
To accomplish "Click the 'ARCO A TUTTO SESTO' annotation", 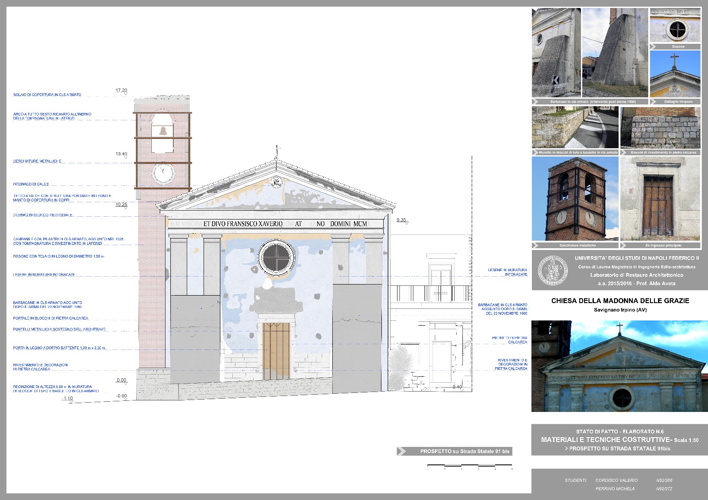I will [x=52, y=116].
